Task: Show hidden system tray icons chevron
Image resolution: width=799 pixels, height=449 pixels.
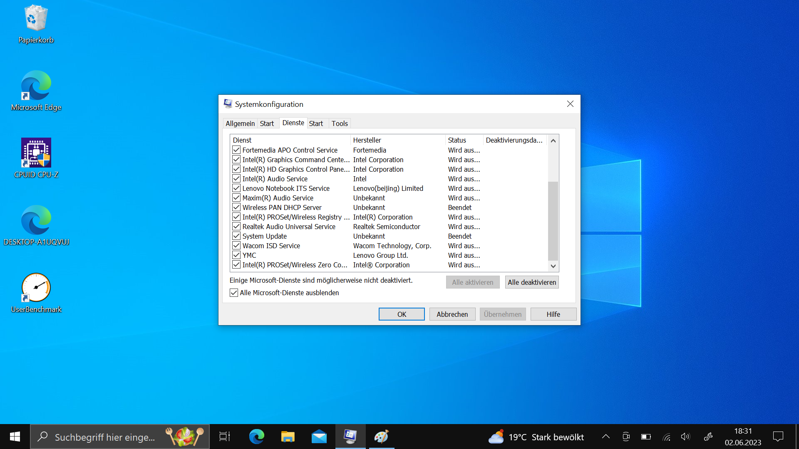Action: [606, 437]
